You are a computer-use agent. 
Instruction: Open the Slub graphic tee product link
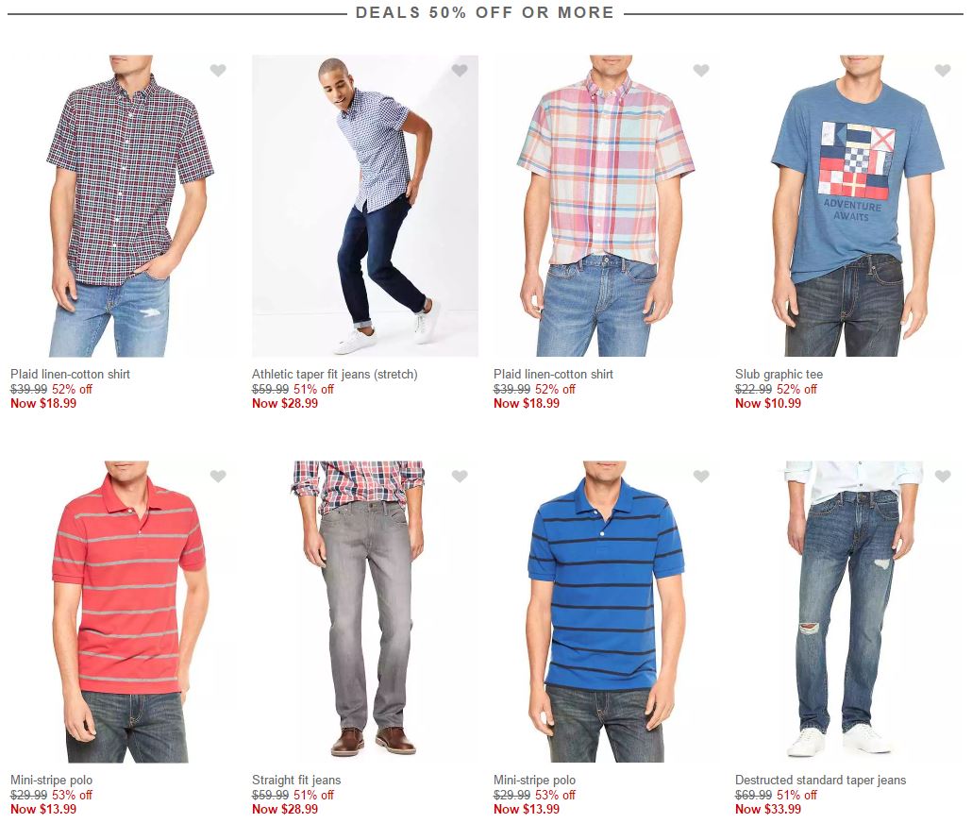[779, 375]
